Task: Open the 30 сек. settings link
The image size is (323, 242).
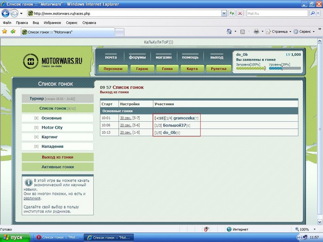Action: 126,118
